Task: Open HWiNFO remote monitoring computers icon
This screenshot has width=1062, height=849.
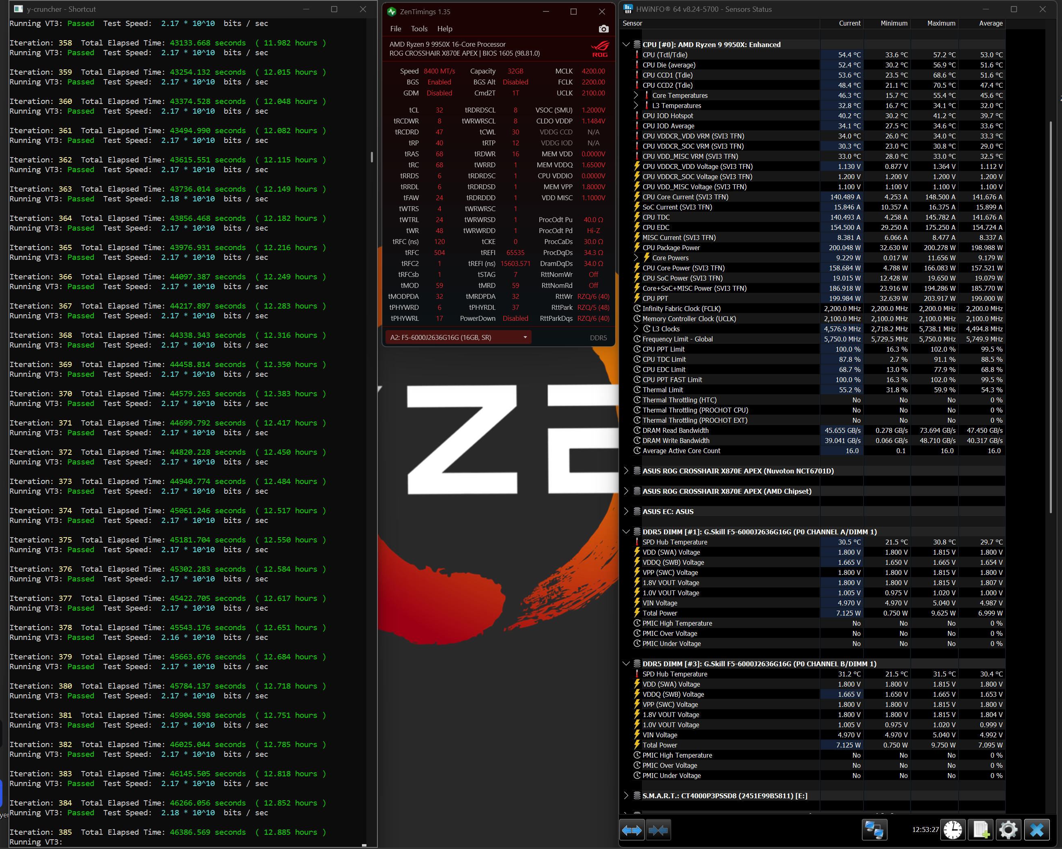Action: click(875, 830)
